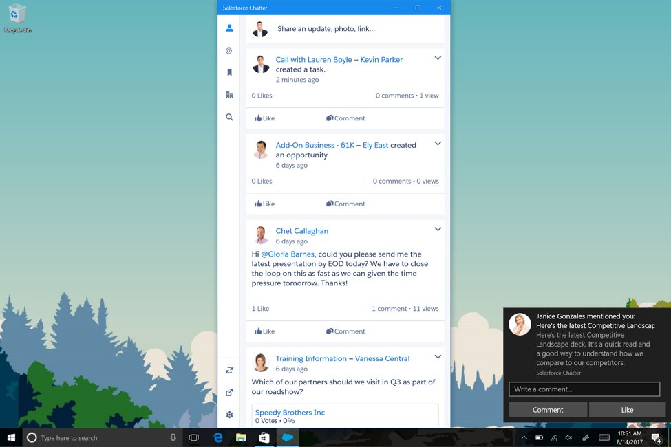Comment on the Add-On Business post
Image resolution: width=671 pixels, height=447 pixels.
coord(345,204)
